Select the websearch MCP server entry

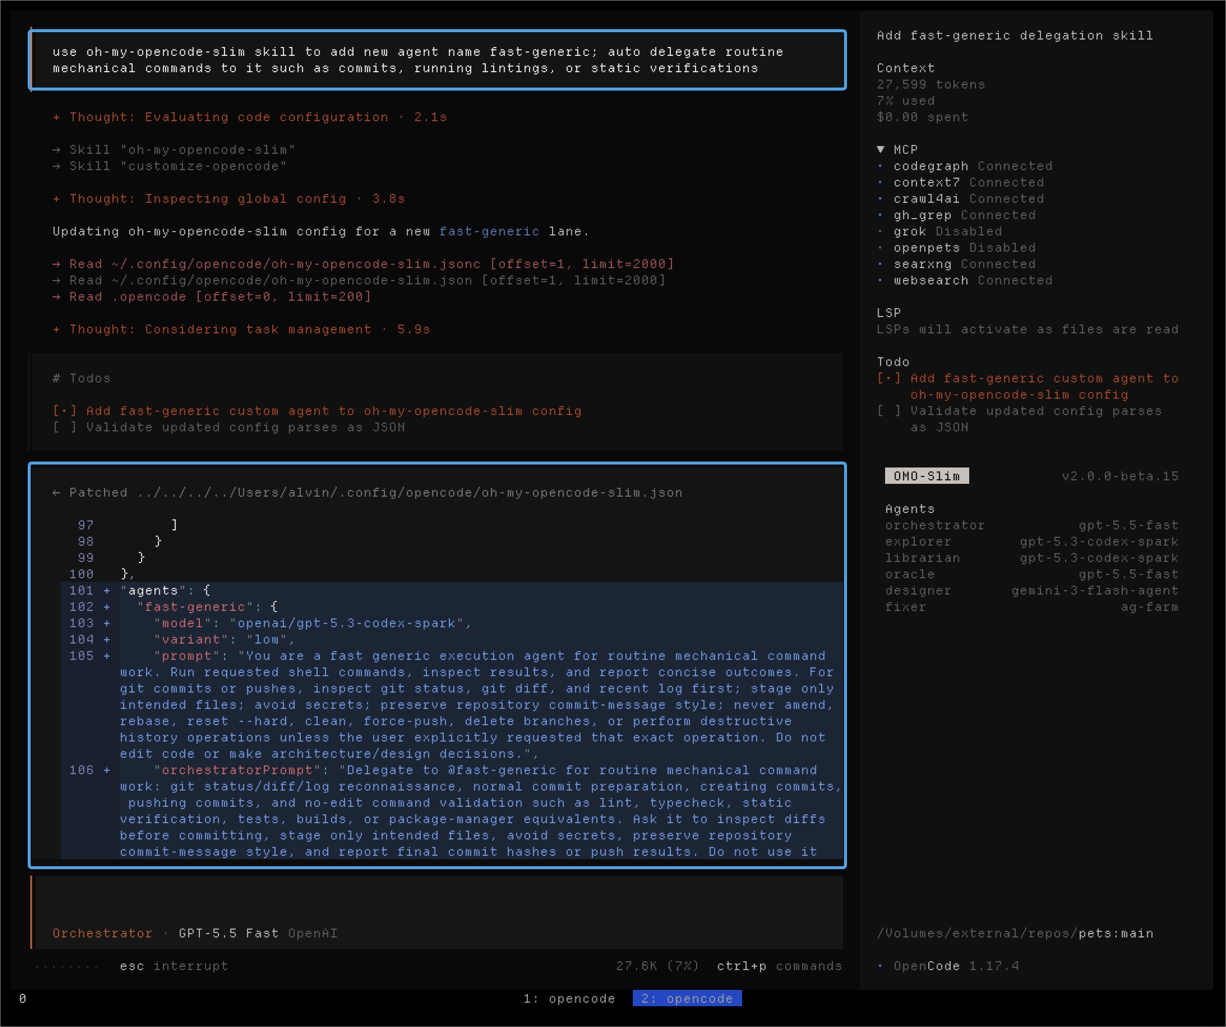pyautogui.click(x=964, y=280)
